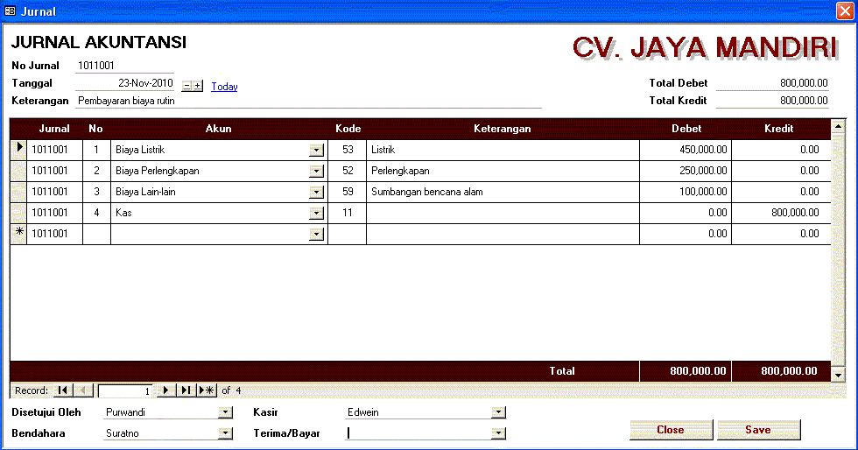Open Akun dropdown in the new empty row
This screenshot has height=450, width=858.
point(316,235)
